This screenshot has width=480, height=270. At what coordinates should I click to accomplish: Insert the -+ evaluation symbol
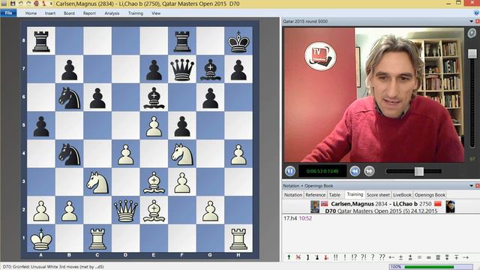(x=466, y=257)
